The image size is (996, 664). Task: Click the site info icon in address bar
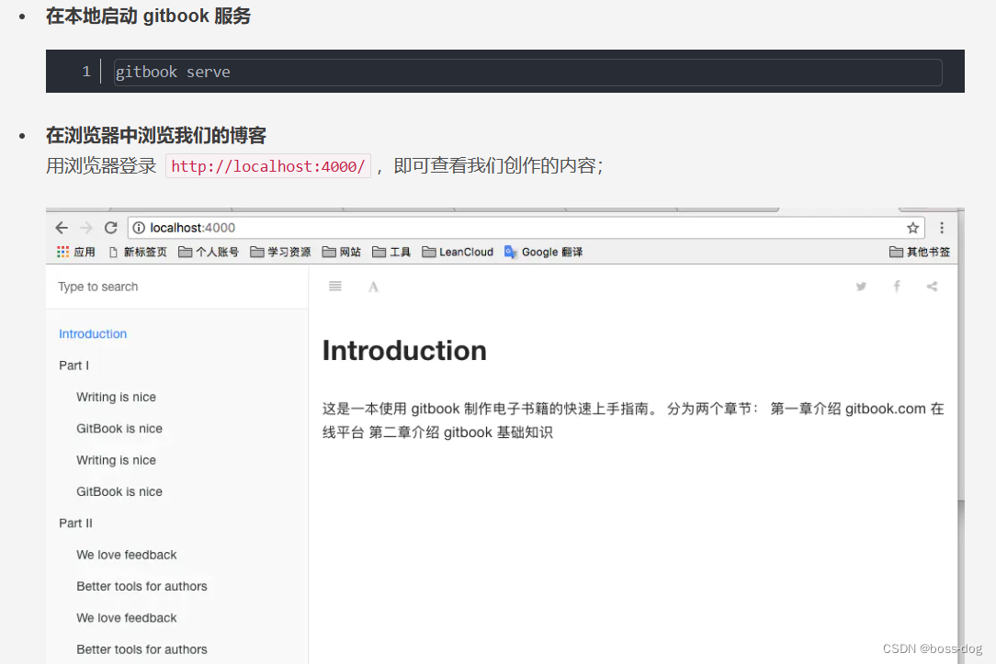point(139,227)
